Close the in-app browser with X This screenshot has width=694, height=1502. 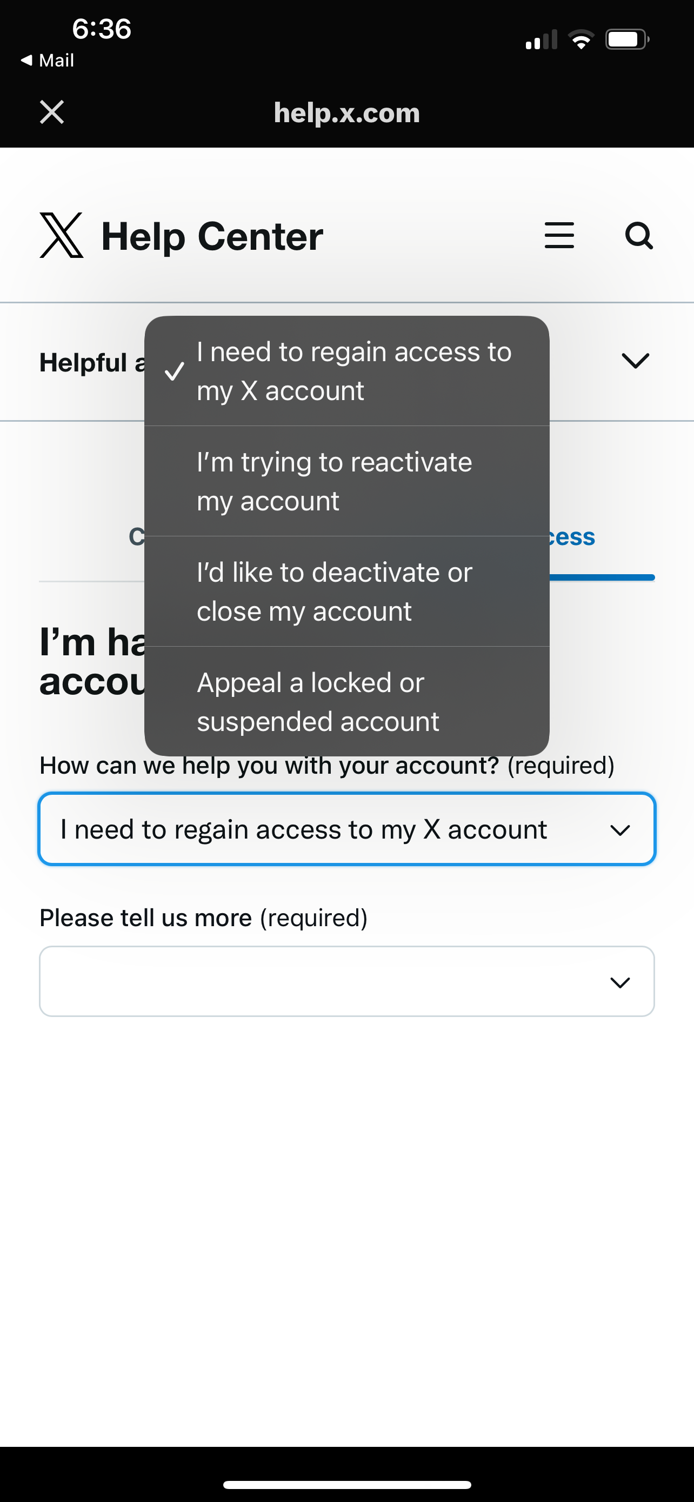[x=52, y=112]
